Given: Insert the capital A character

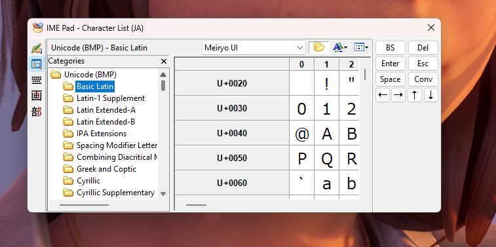Looking at the screenshot, I should (326, 133).
